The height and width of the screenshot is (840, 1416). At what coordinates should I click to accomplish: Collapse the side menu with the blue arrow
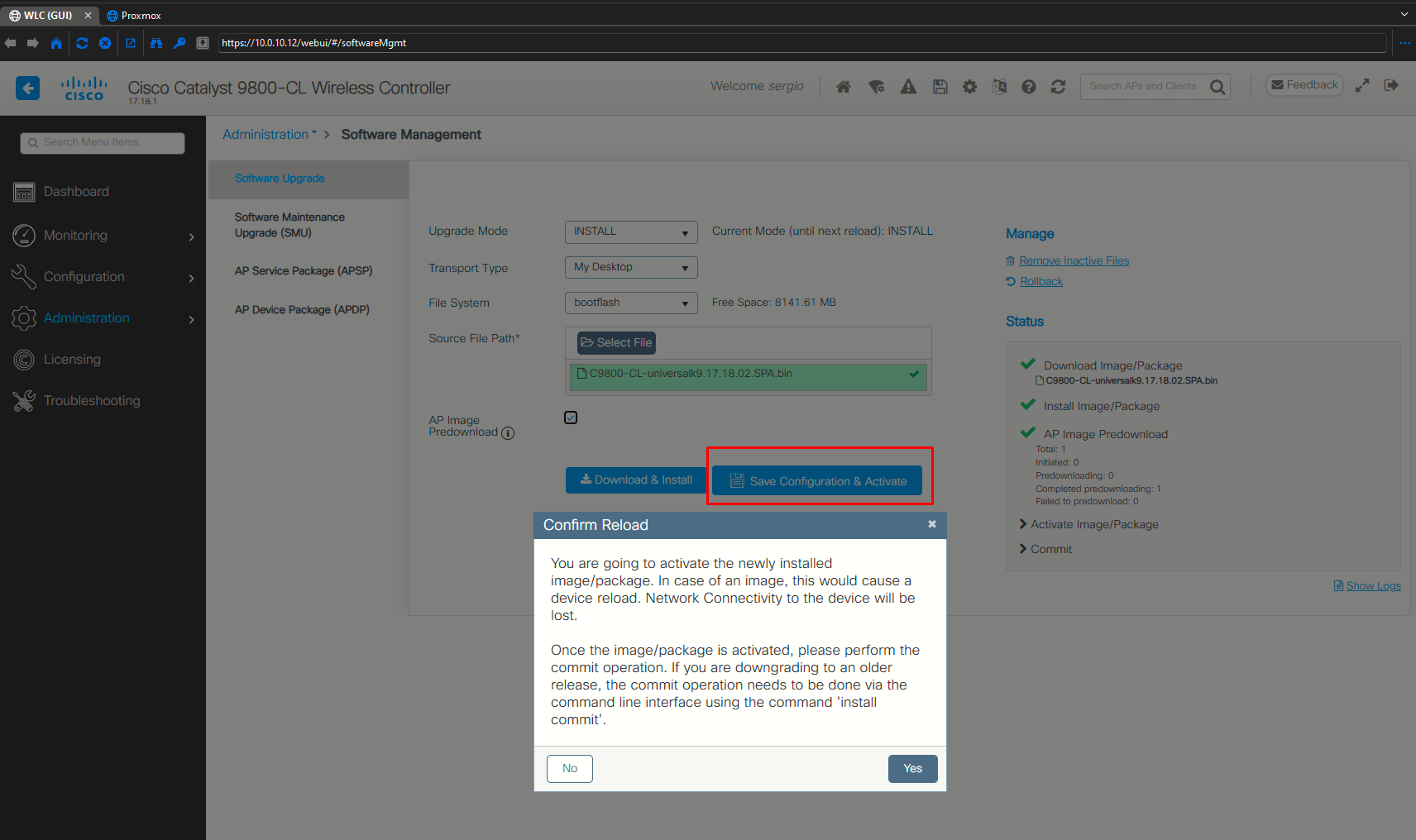(27, 88)
